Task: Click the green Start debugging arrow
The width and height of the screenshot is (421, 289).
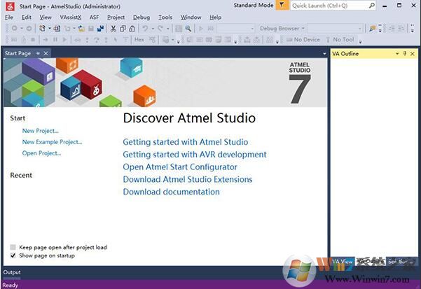Action: point(200,28)
